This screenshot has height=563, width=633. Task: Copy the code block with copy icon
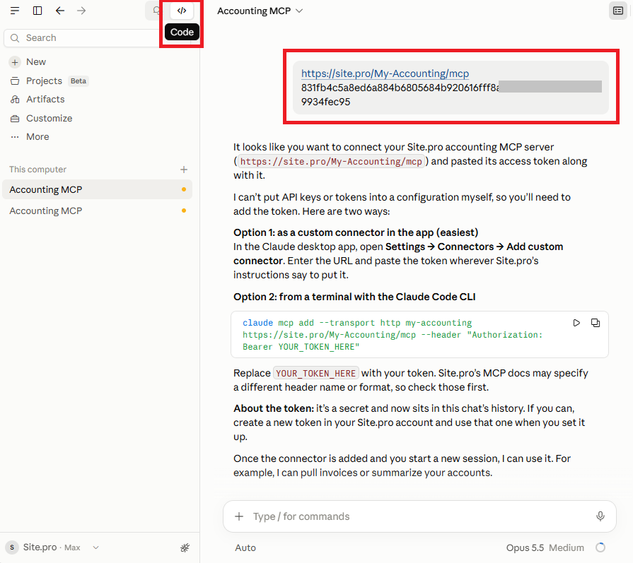[x=596, y=323]
